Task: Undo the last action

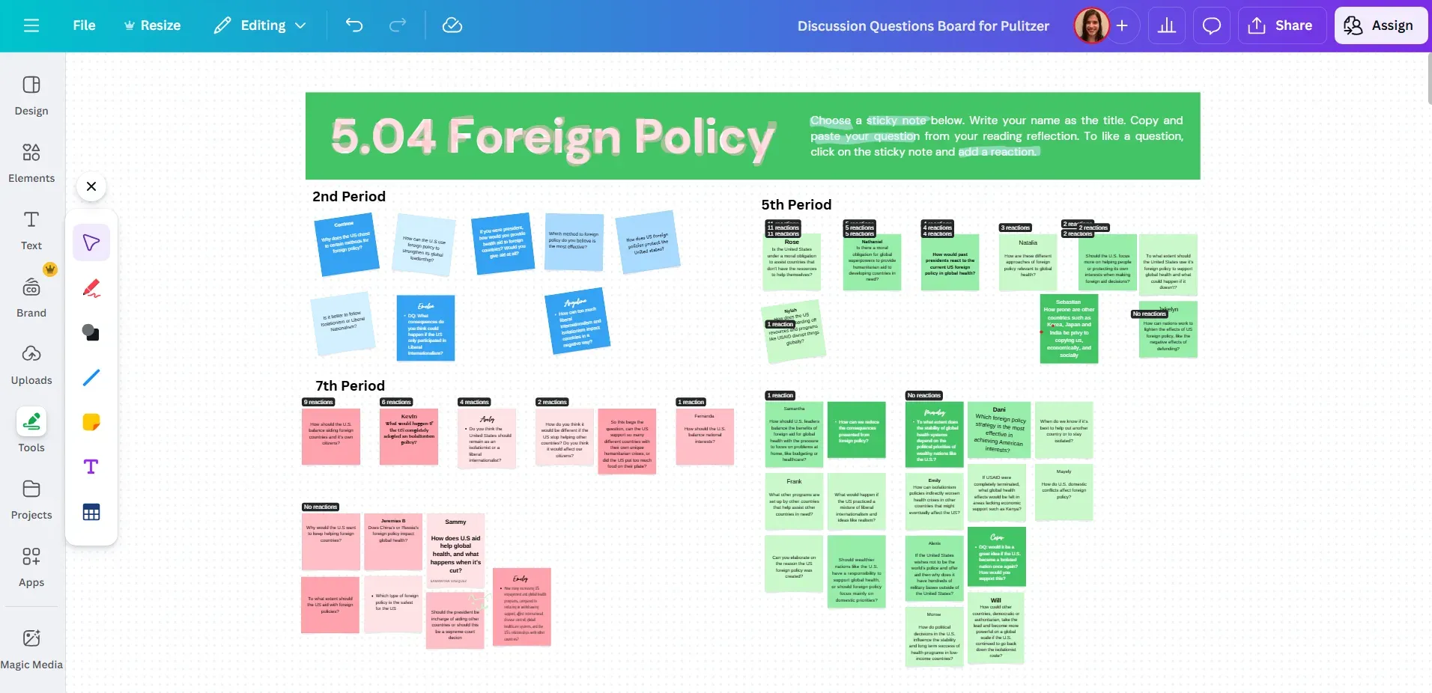Action: [x=354, y=25]
